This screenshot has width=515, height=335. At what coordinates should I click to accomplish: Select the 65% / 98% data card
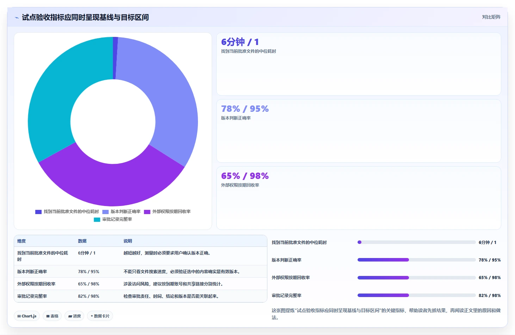pos(359,198)
